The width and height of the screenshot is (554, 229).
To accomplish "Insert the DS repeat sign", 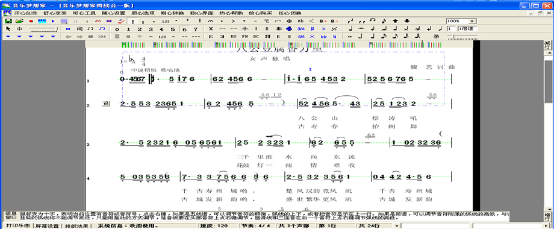I will 233,36.
